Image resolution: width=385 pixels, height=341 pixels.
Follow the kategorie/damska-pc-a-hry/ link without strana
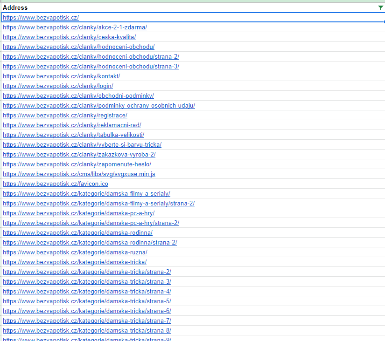point(78,213)
